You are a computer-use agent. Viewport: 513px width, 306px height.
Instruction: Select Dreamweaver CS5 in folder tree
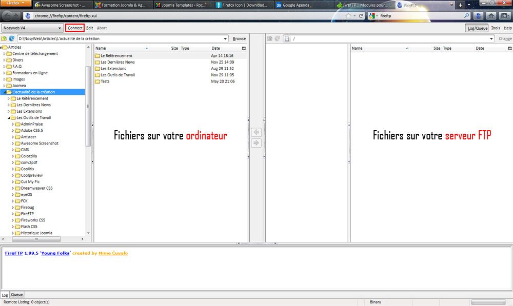[x=36, y=188]
